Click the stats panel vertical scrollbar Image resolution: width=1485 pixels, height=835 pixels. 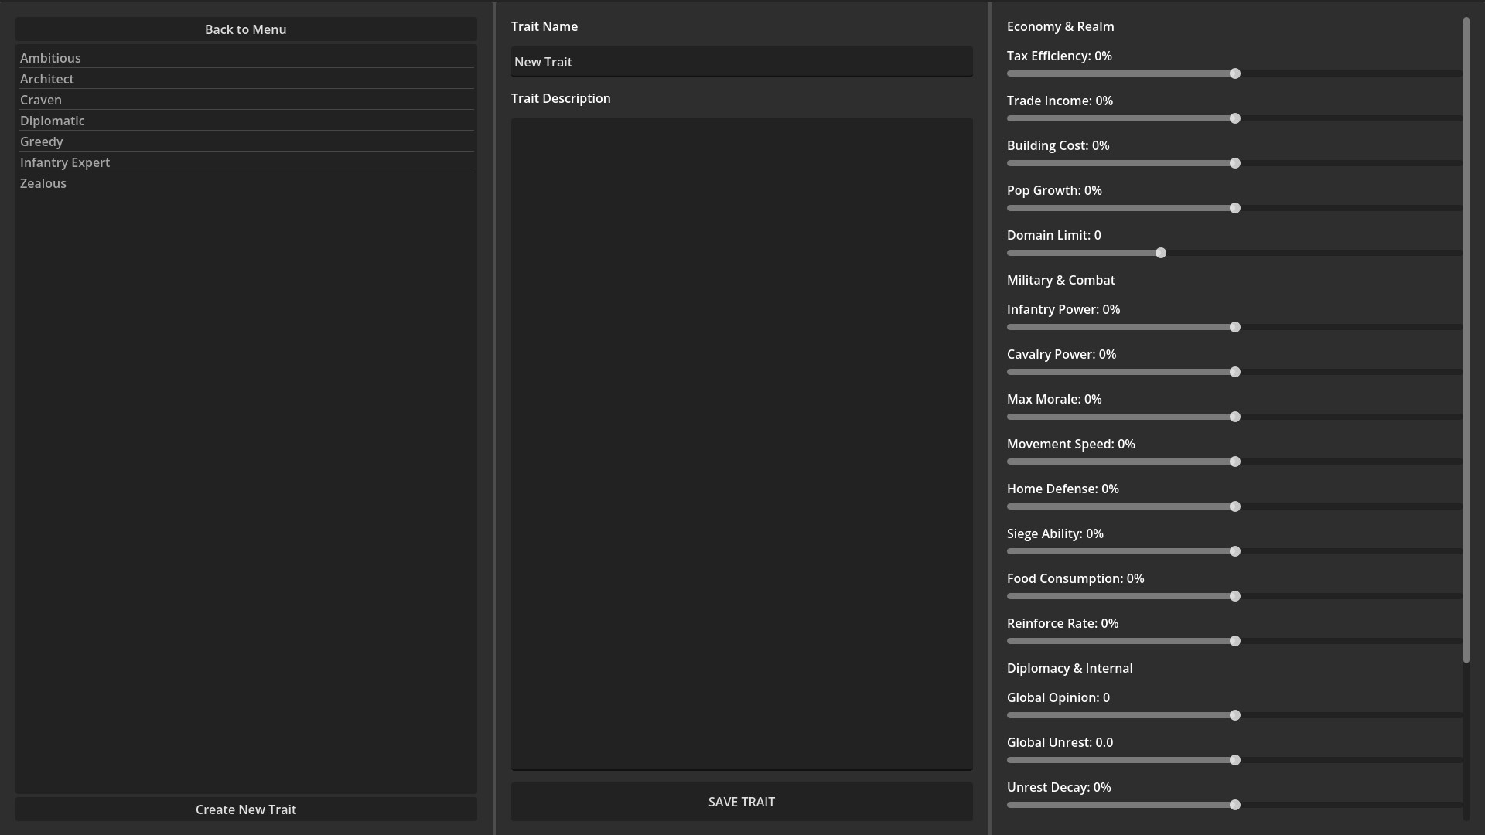[x=1466, y=340]
